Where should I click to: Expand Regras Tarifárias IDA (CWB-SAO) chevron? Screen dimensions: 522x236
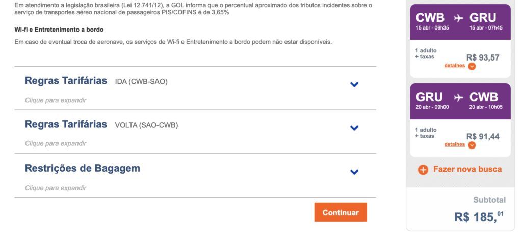click(355, 84)
